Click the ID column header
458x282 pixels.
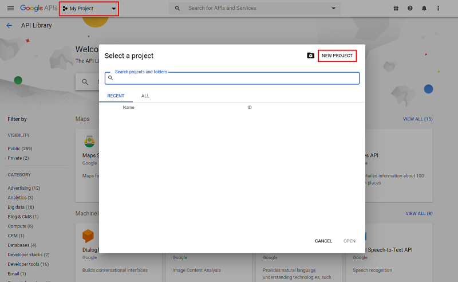tap(250, 107)
